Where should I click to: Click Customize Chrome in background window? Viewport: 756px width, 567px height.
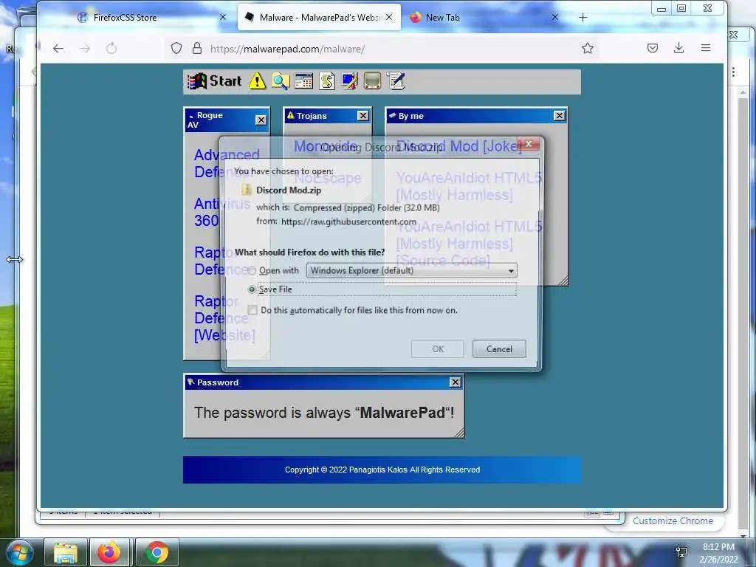[x=673, y=520]
